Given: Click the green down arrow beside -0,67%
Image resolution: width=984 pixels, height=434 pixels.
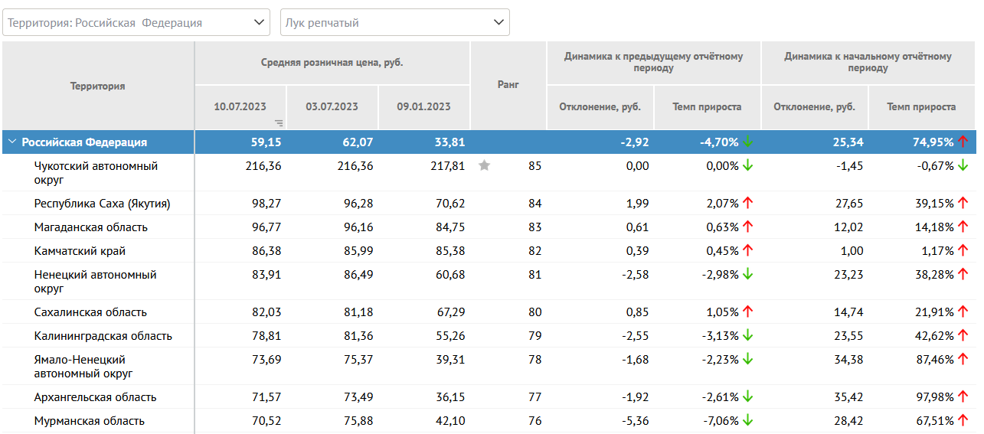Looking at the screenshot, I should (963, 165).
